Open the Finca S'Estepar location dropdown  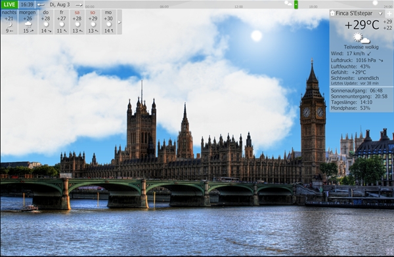pos(380,14)
